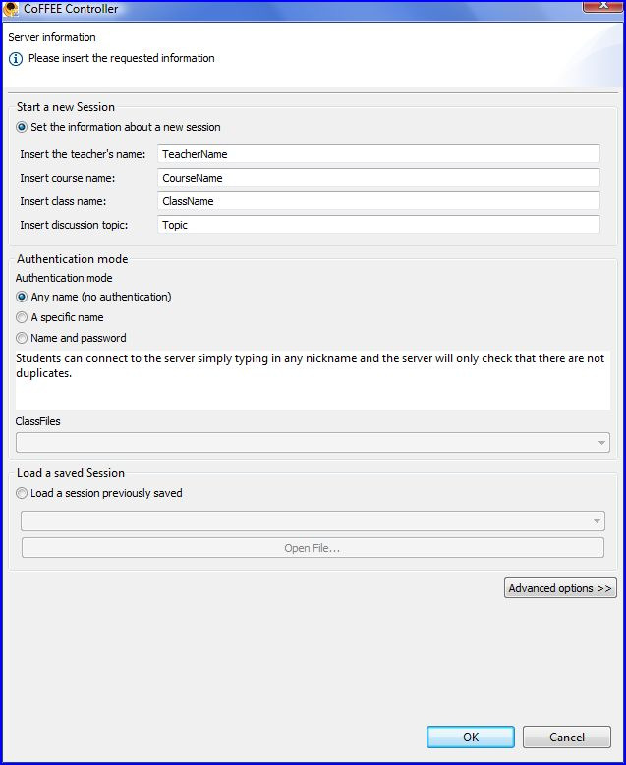Click the CoFFEE Controller app icon in title bar
Viewport: 626px width, 765px height.
(x=10, y=9)
